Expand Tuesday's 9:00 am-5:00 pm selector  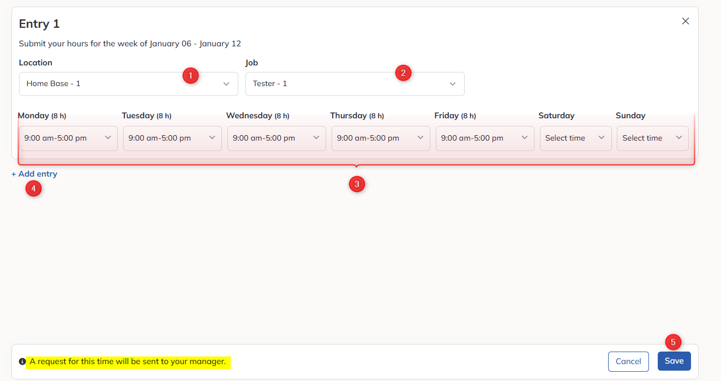(x=172, y=138)
